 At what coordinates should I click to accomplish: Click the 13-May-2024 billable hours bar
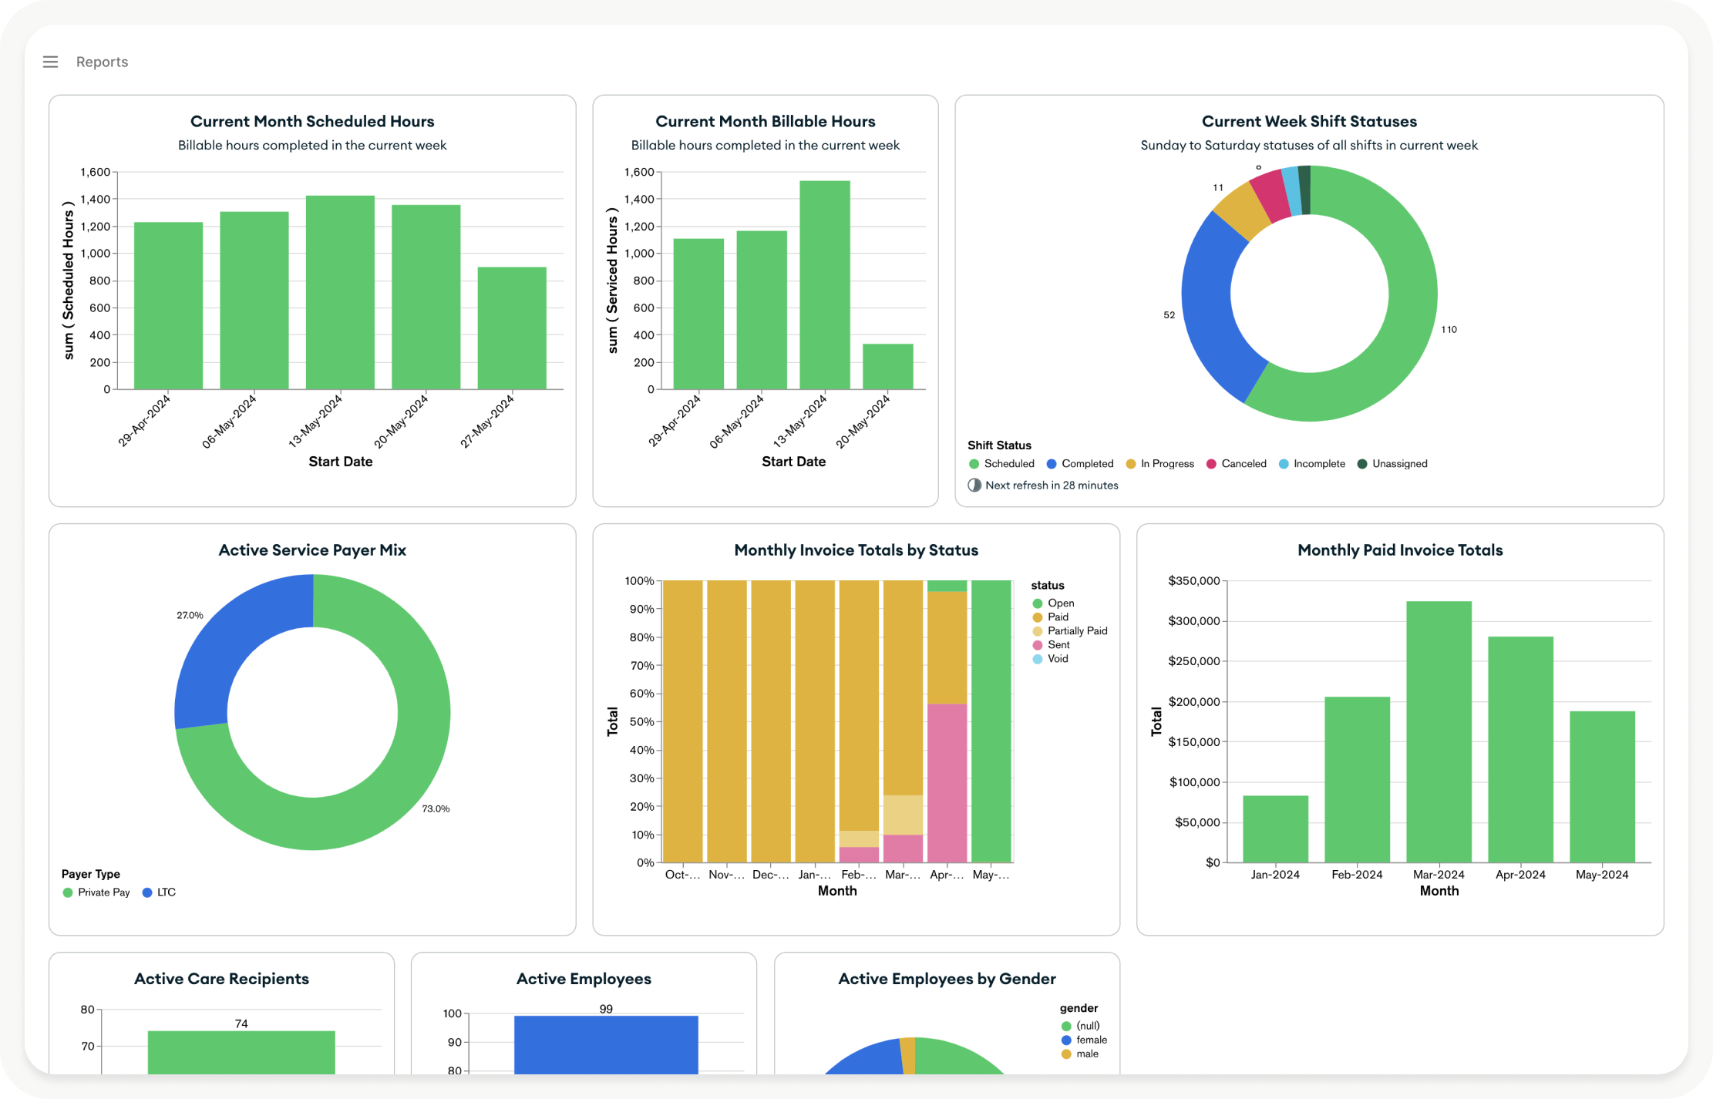(x=825, y=285)
